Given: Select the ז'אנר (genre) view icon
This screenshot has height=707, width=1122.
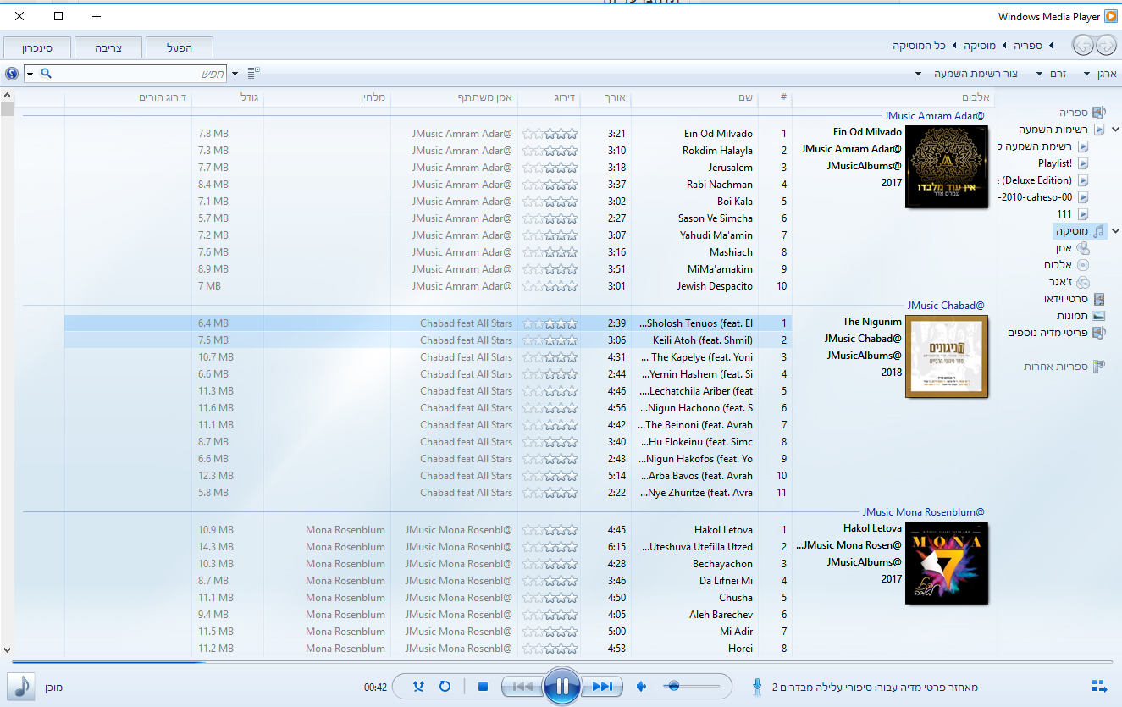Looking at the screenshot, I should point(1082,283).
